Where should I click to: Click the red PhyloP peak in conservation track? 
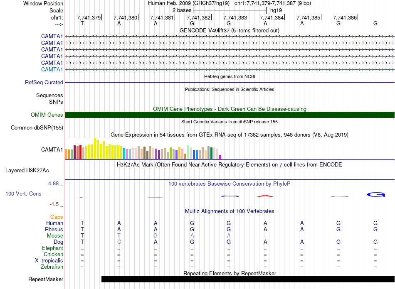pos(265,195)
